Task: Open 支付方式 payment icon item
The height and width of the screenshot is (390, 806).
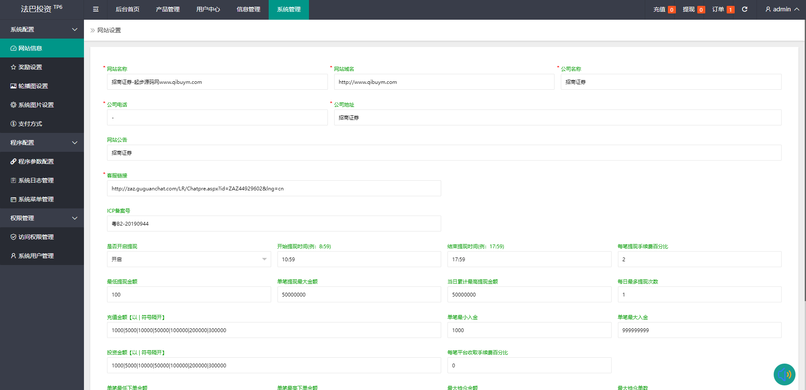Action: tap(30, 124)
